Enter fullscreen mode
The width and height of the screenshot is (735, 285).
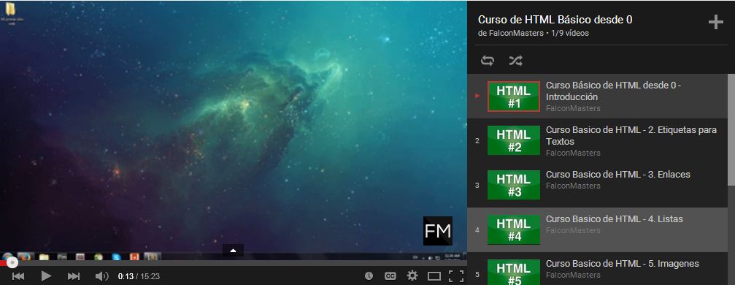[456, 276]
